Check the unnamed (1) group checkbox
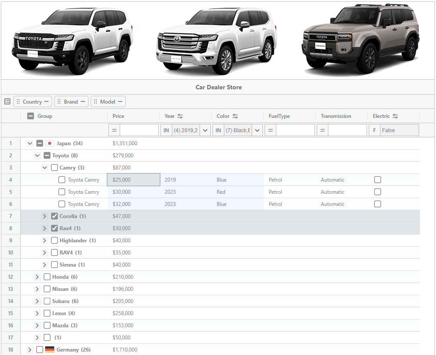 [47, 338]
